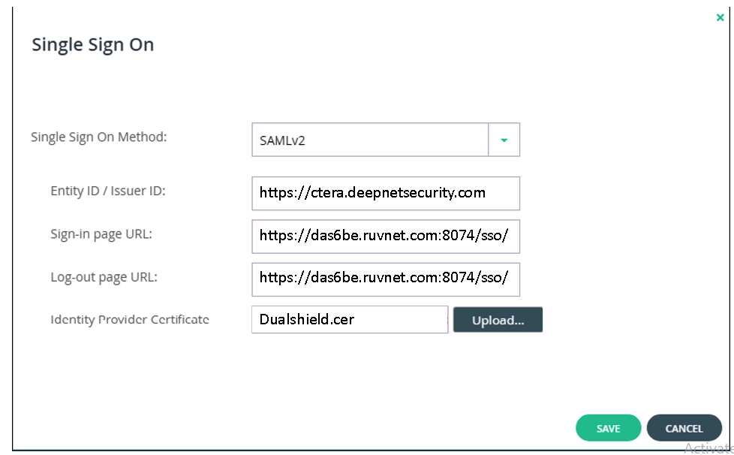Expand the Single Sign On Method dropdown arrow
This screenshot has height=455, width=734.
[504, 140]
